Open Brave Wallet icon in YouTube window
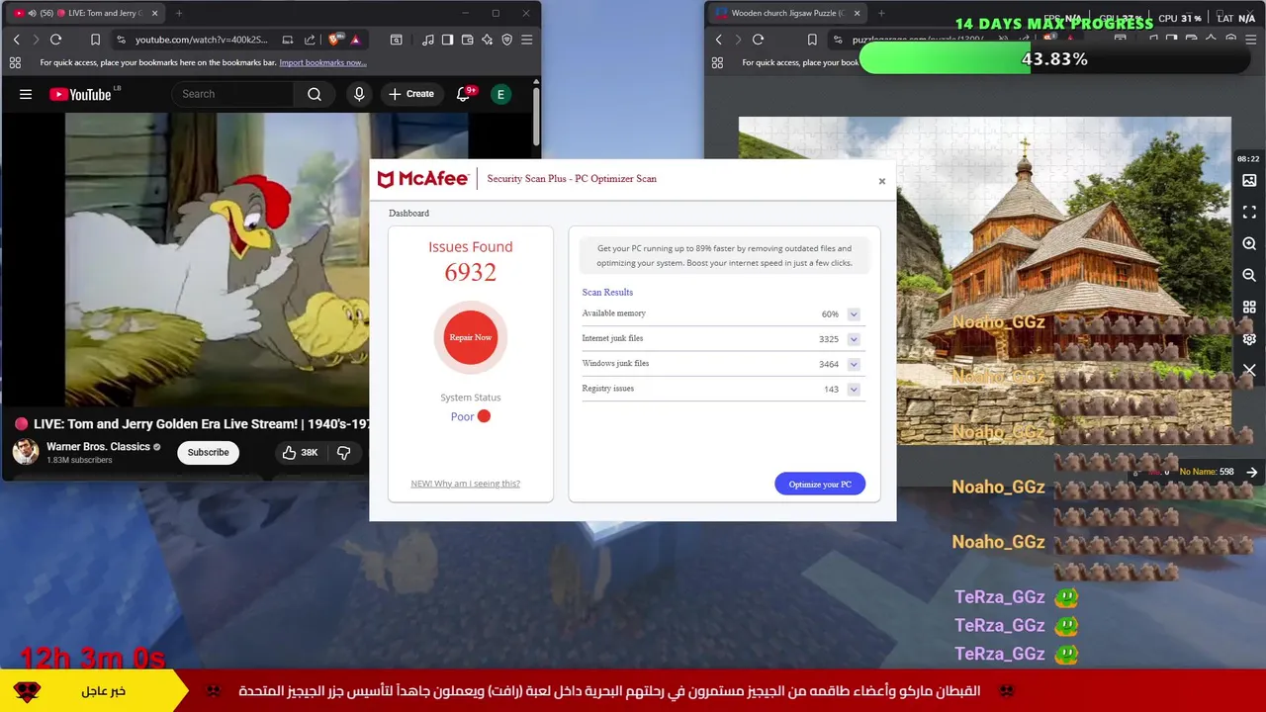Viewport: 1266px width, 712px height. pos(467,40)
